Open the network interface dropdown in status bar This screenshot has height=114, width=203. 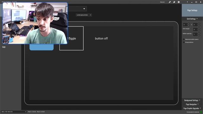coord(14,112)
